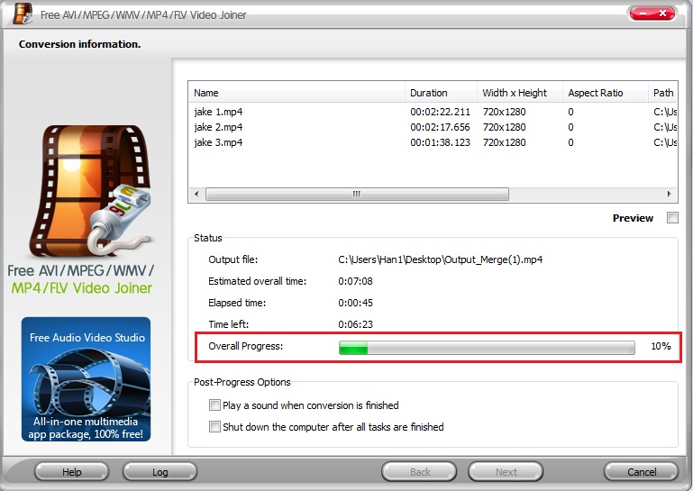Screen dimensions: 693x491
Task: Select the jake 1.mp4 row
Action: coord(433,112)
